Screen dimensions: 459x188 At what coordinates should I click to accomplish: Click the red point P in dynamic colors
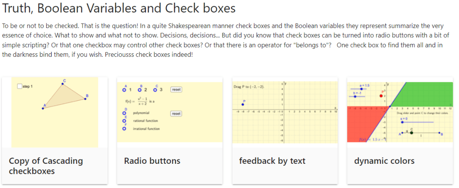tap(381, 96)
